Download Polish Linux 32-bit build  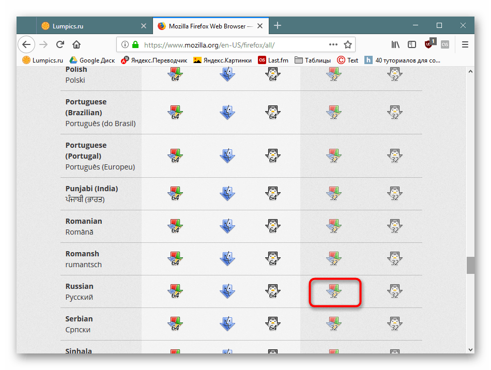click(394, 74)
